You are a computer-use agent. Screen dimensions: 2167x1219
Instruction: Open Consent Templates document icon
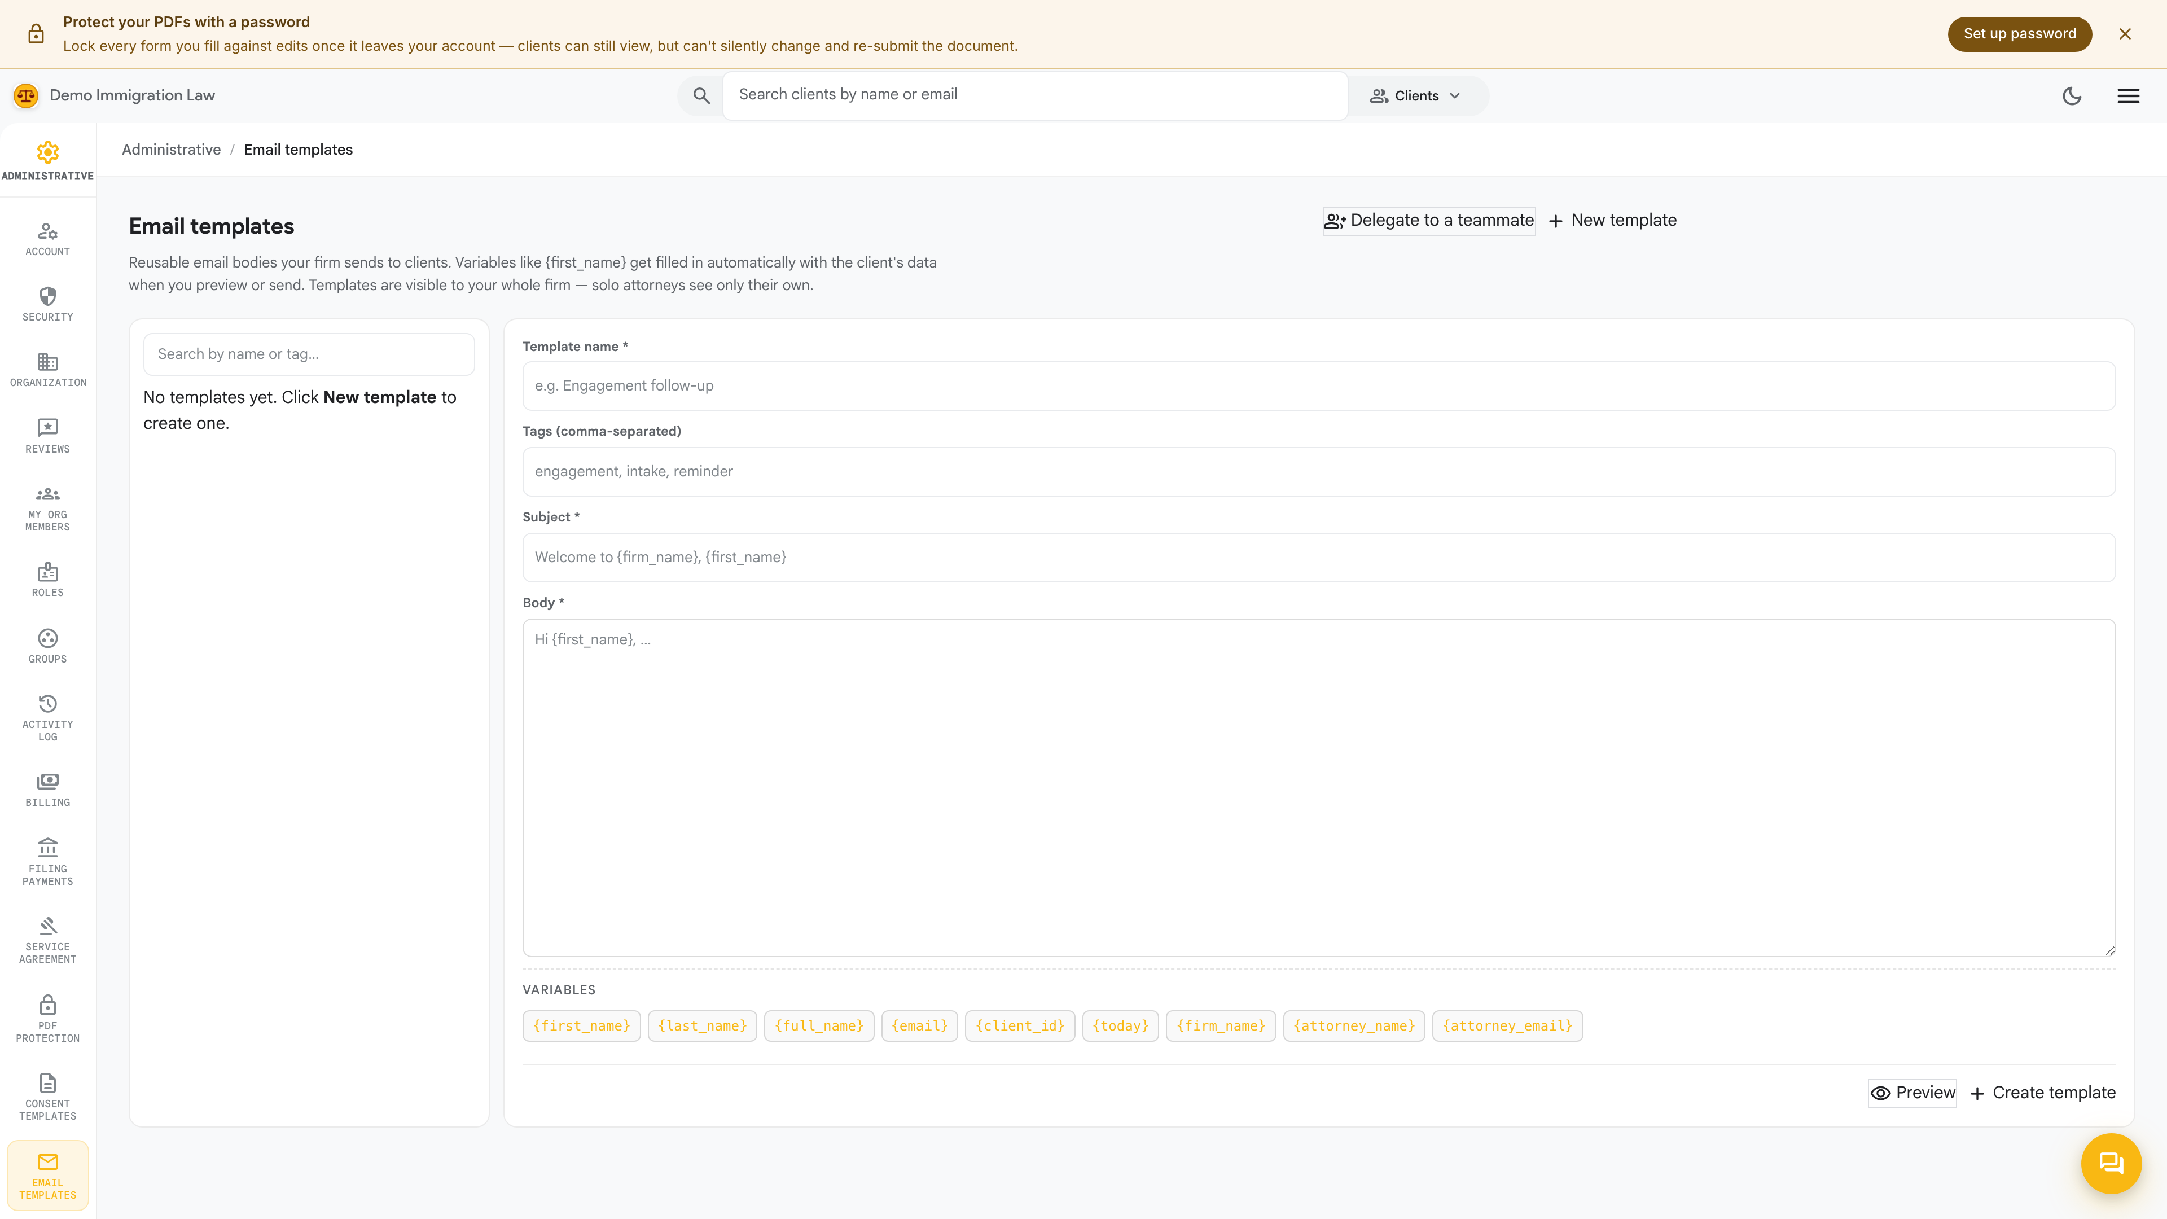(47, 1097)
